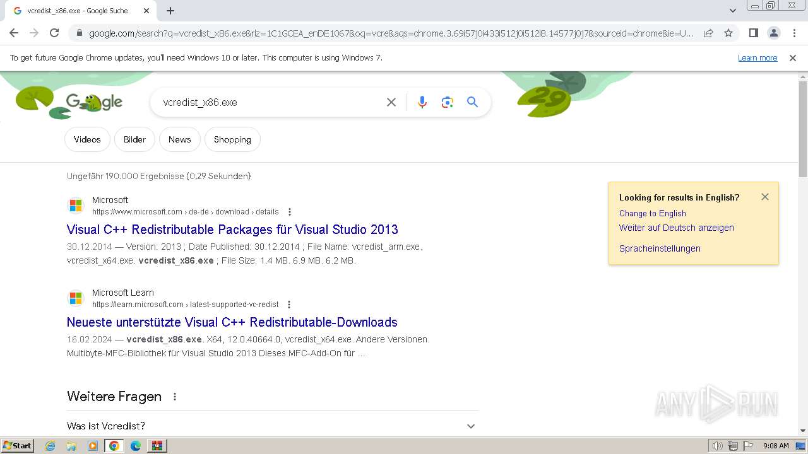Image resolution: width=808 pixels, height=454 pixels.
Task: Click the Microsoft result favicon
Action: [x=76, y=206]
